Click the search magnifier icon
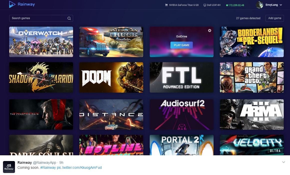This screenshot has width=290, height=175. (69, 18)
